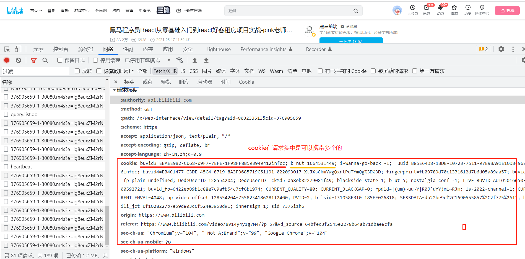Viewport: 525px width, 259px height.
Task: Open the 直播 navigation link
Action: point(65,11)
